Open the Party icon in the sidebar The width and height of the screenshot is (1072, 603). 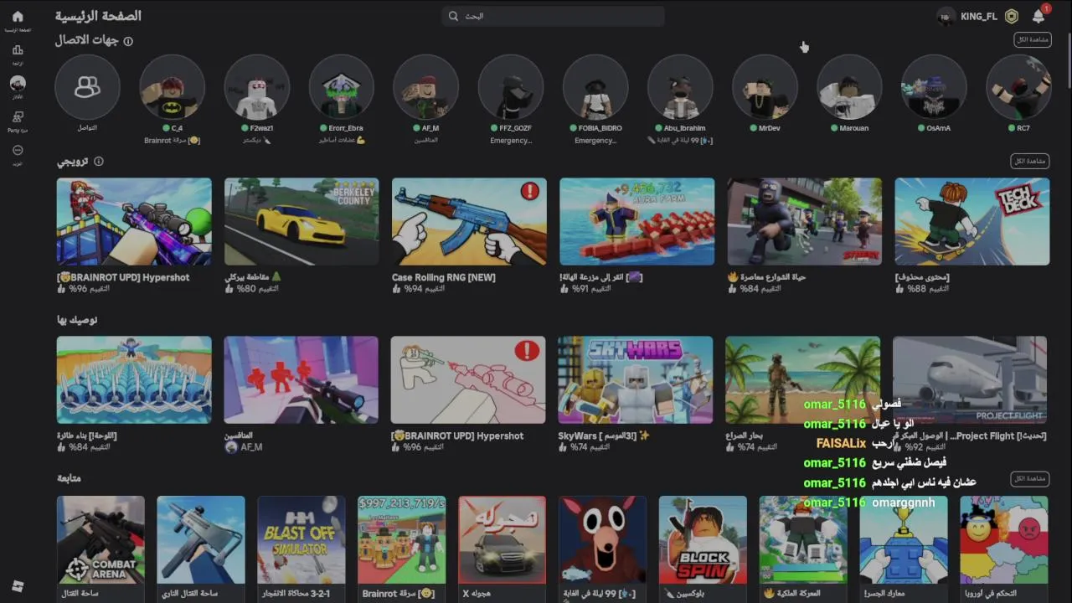(18, 117)
